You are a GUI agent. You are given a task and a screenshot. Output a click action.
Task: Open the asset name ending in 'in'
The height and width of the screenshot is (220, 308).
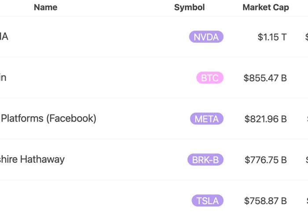pos(3,77)
